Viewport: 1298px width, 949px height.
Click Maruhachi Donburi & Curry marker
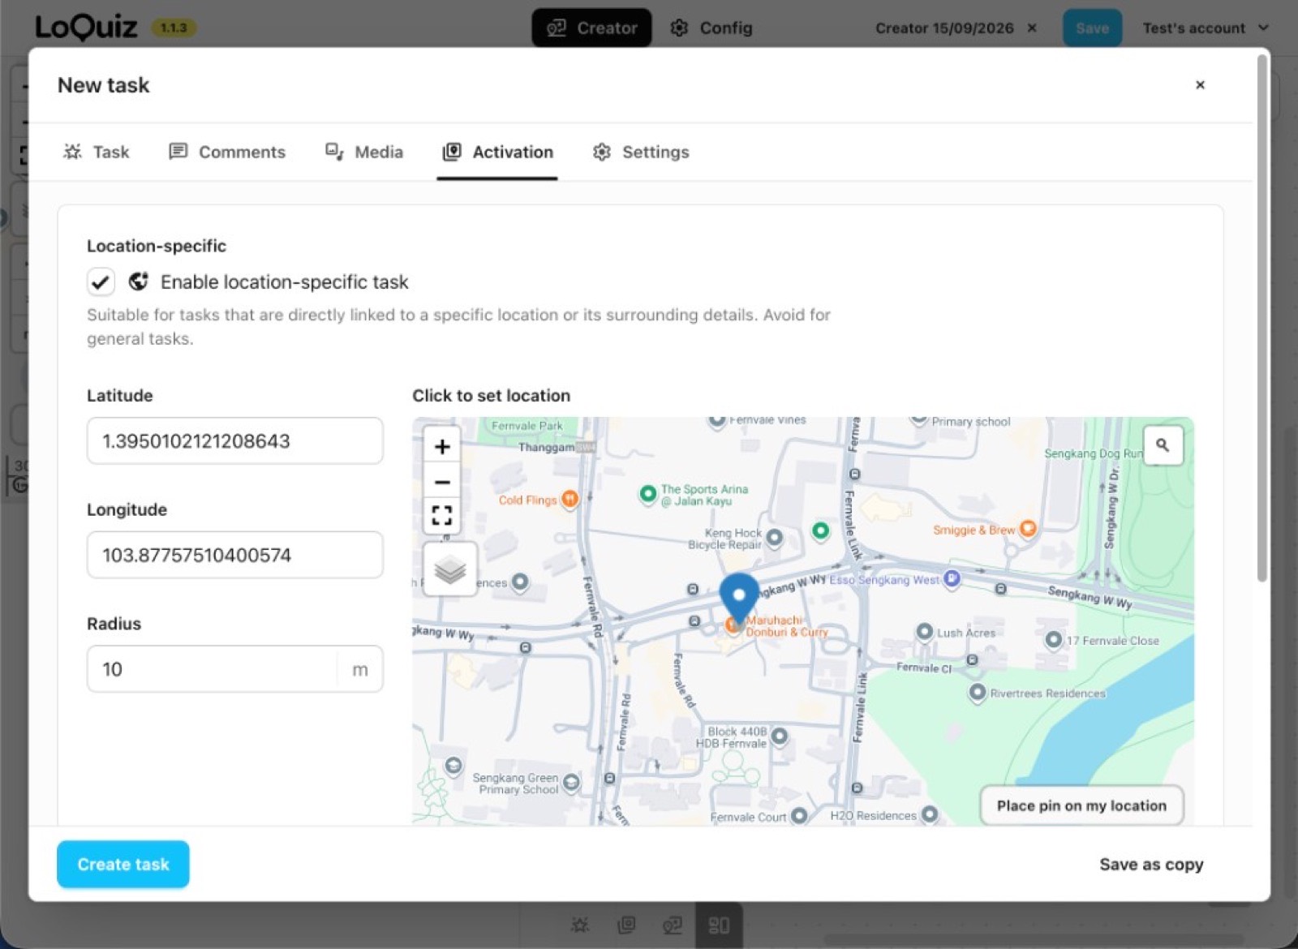pyautogui.click(x=732, y=625)
